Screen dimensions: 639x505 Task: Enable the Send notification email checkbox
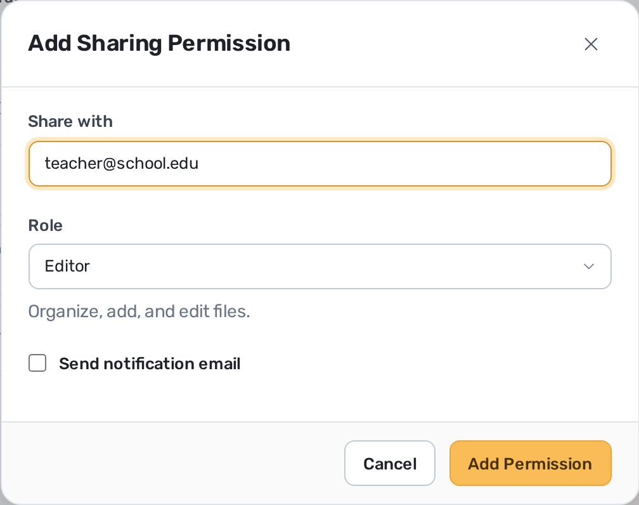coord(37,363)
